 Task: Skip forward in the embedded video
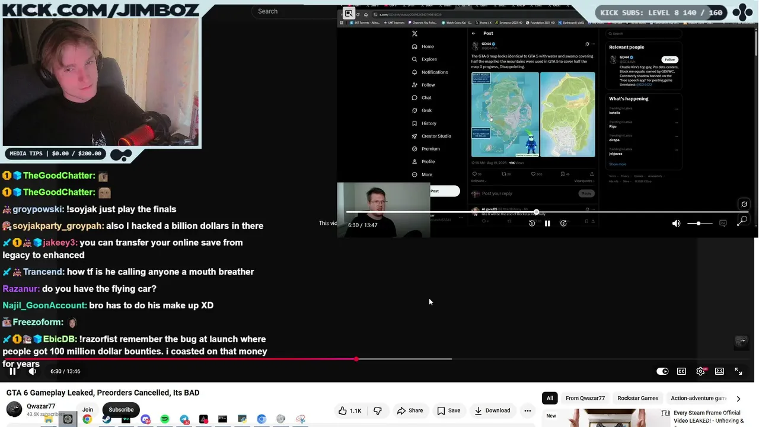coord(563,224)
